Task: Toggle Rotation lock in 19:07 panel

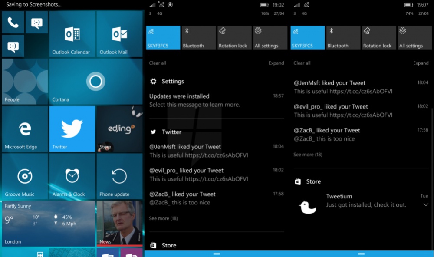Action: (379, 38)
